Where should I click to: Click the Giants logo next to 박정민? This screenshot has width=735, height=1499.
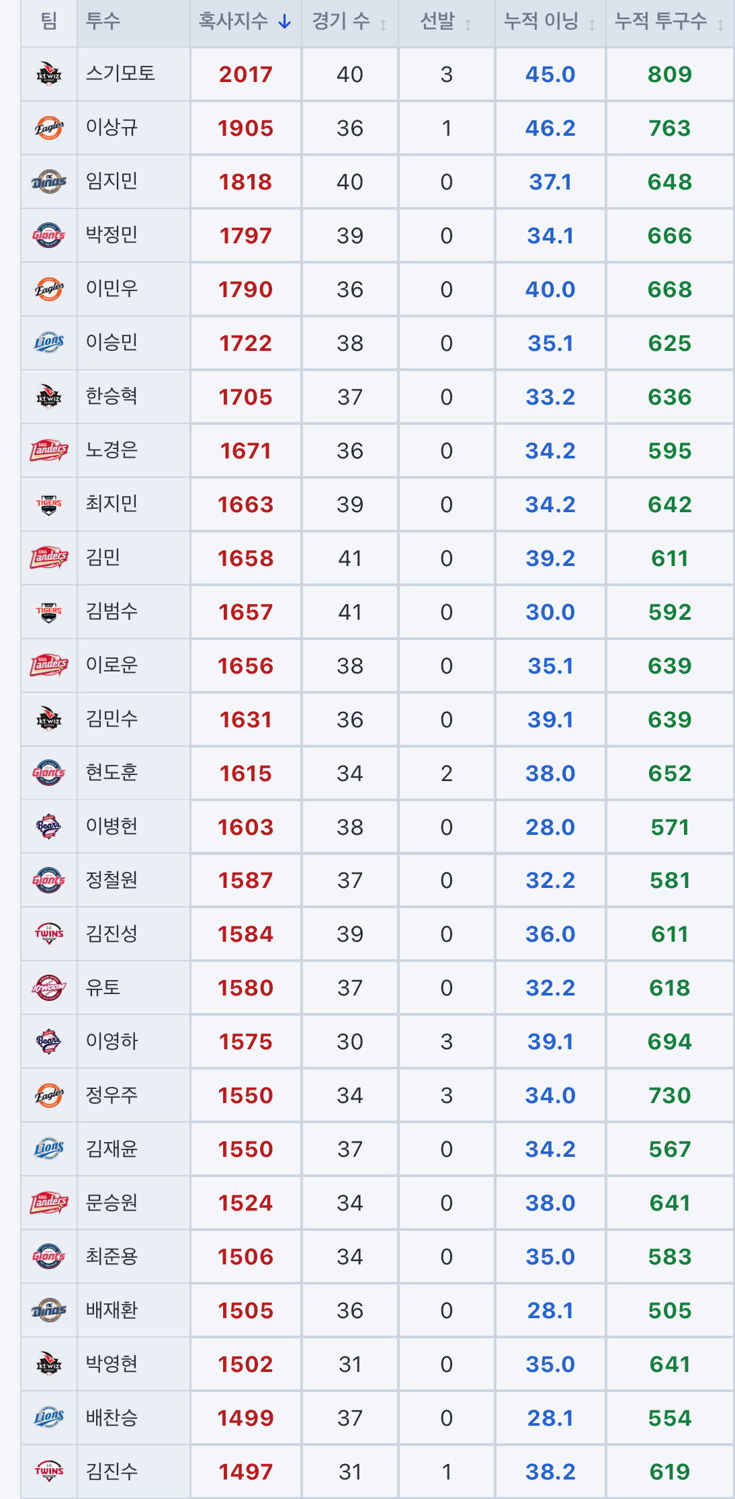pos(49,235)
